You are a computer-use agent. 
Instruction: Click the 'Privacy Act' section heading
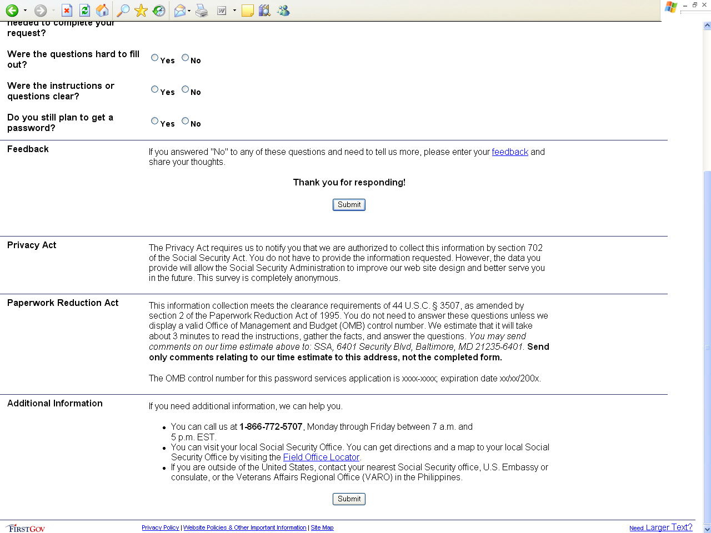tap(32, 245)
